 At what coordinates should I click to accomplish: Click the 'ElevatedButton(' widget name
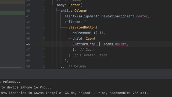coord(83,27)
